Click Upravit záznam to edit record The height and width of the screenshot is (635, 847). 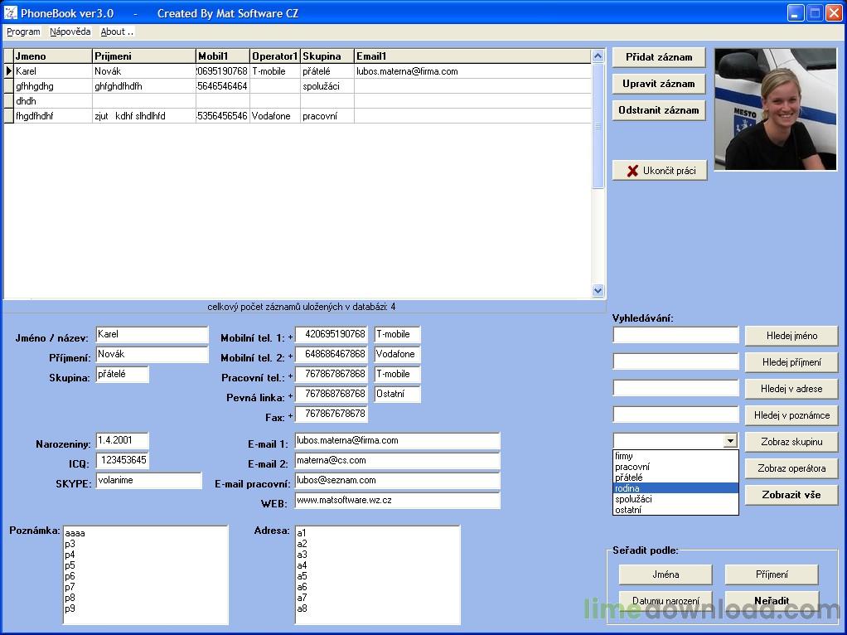click(659, 84)
